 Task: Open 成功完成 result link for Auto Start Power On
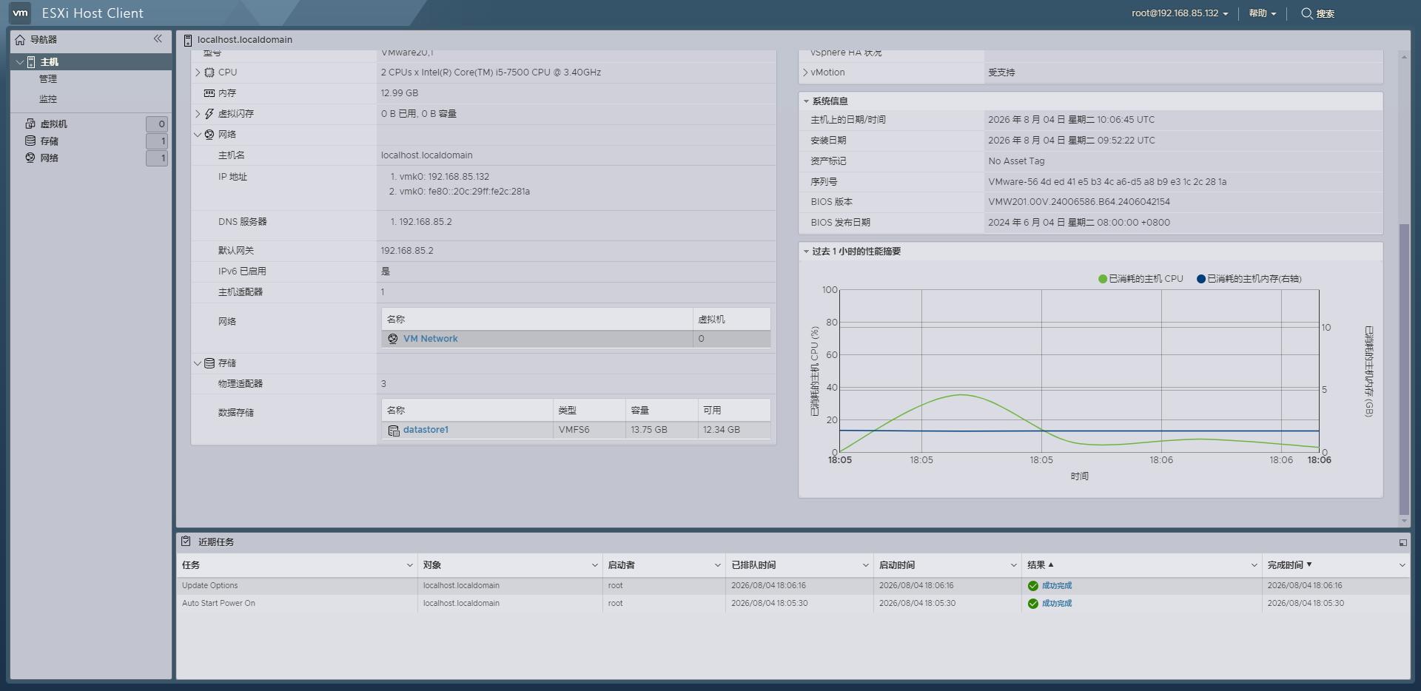[1057, 604]
